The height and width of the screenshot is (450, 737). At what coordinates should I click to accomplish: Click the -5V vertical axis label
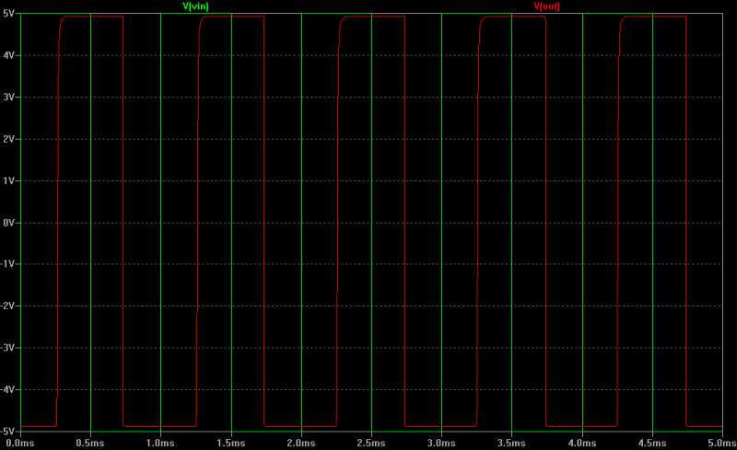pyautogui.click(x=7, y=431)
